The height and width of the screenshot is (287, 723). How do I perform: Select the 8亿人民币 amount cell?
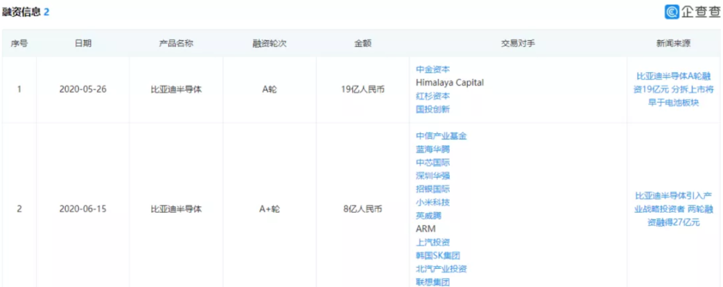pos(363,209)
